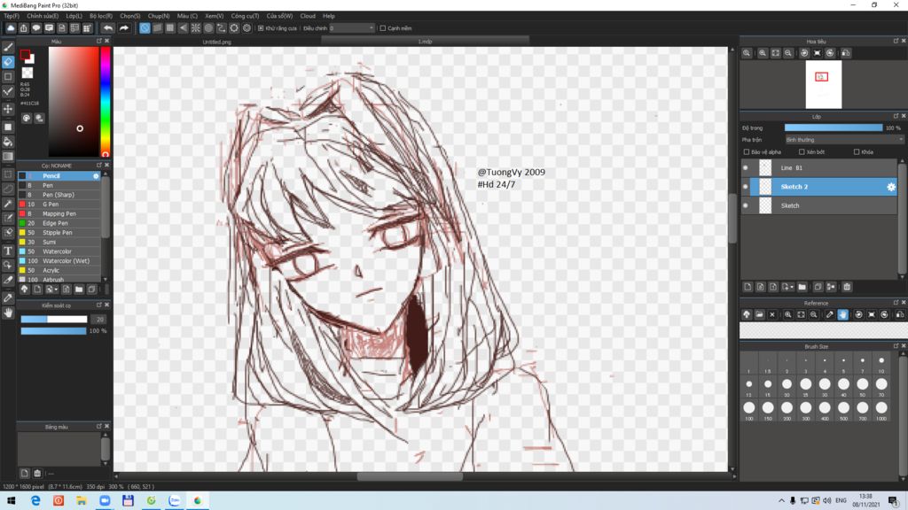
Task: Switch to the Untitled.png tab
Action: [x=216, y=42]
